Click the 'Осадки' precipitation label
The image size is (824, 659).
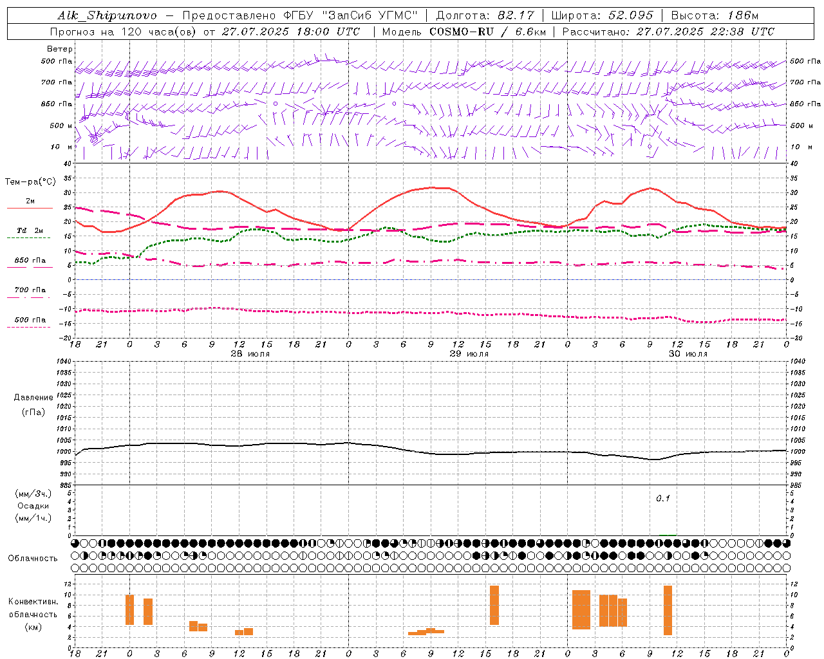tap(33, 506)
